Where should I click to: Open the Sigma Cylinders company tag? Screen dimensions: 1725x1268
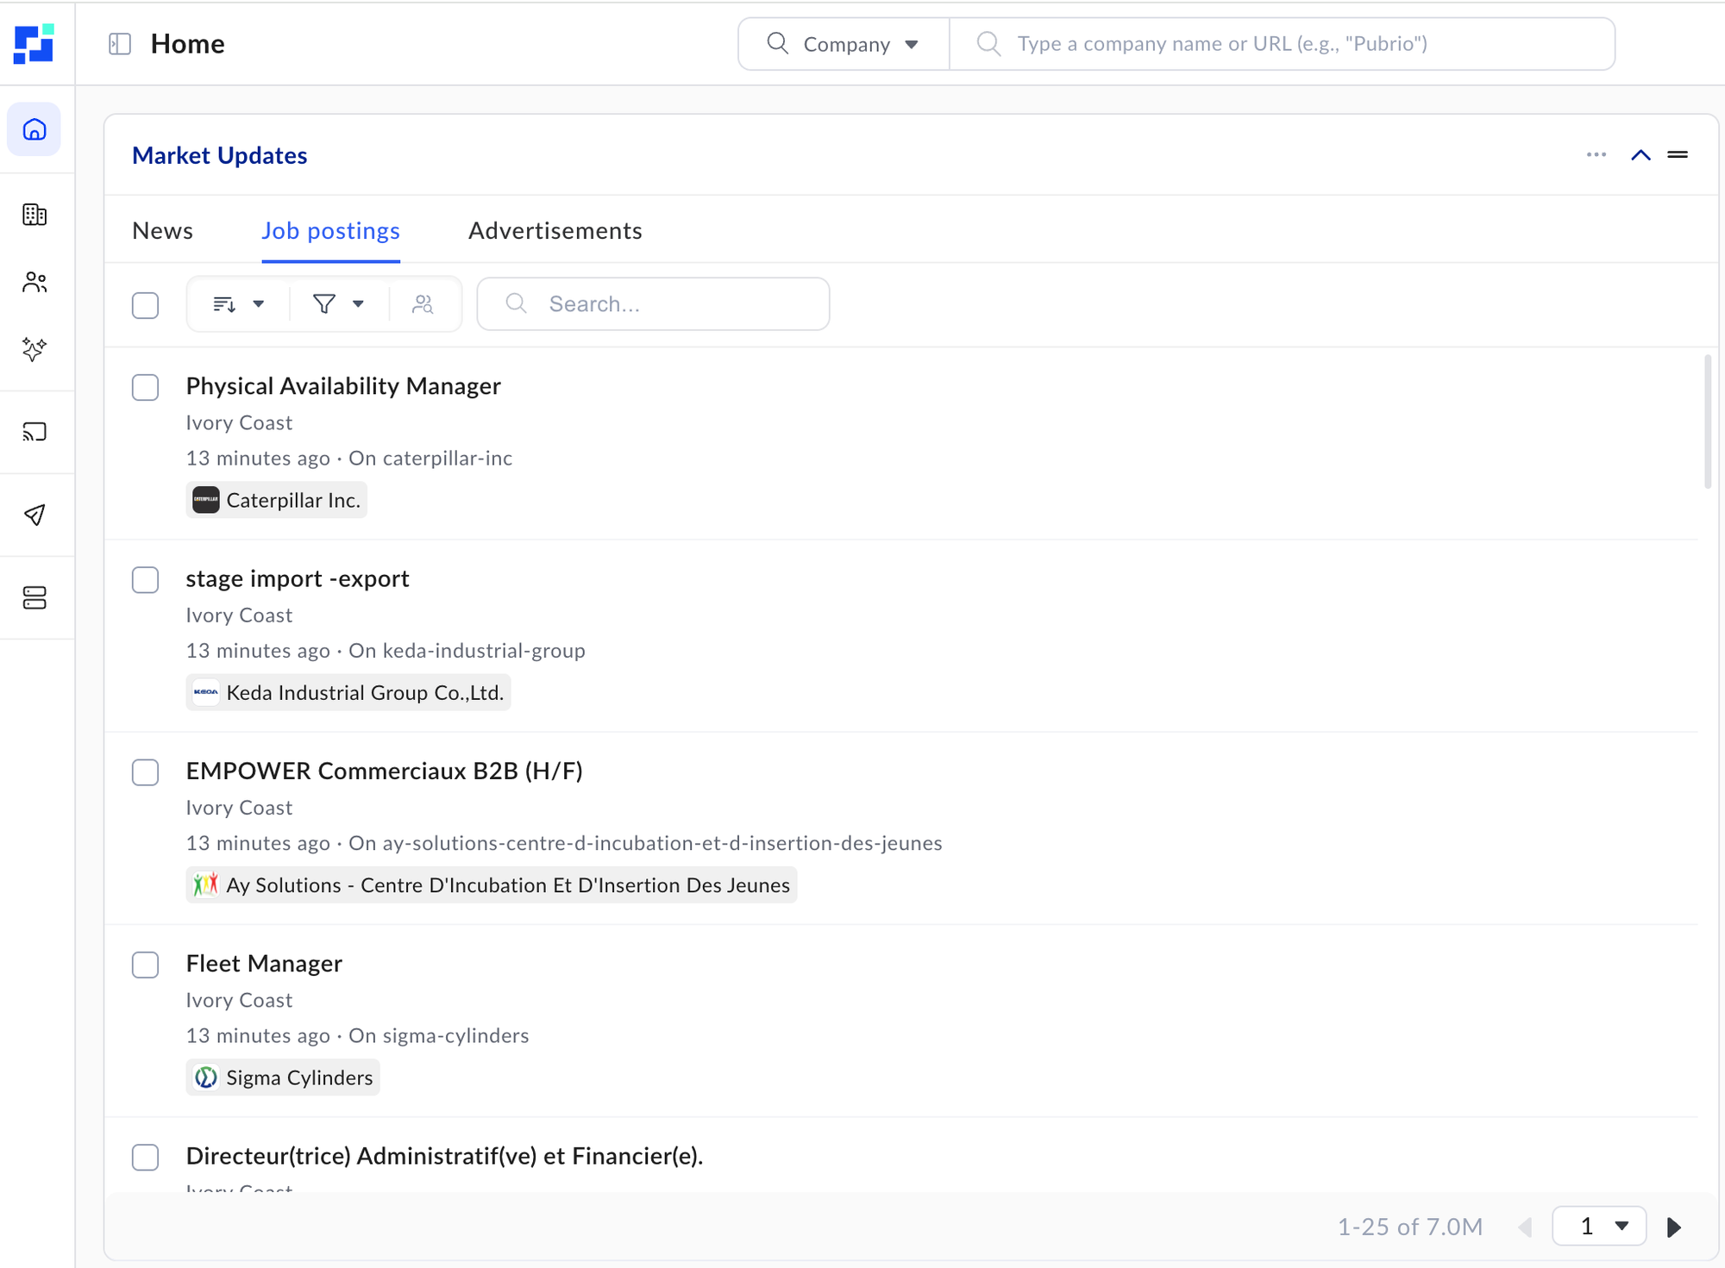click(x=283, y=1078)
